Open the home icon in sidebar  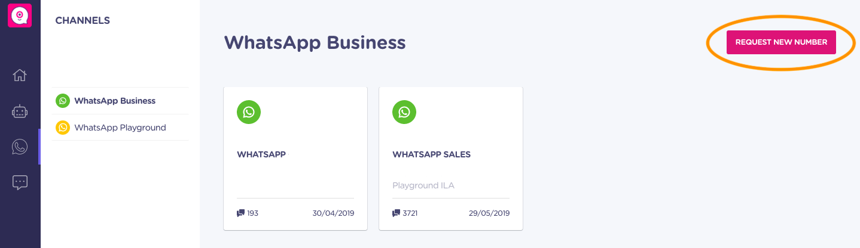pos(20,75)
